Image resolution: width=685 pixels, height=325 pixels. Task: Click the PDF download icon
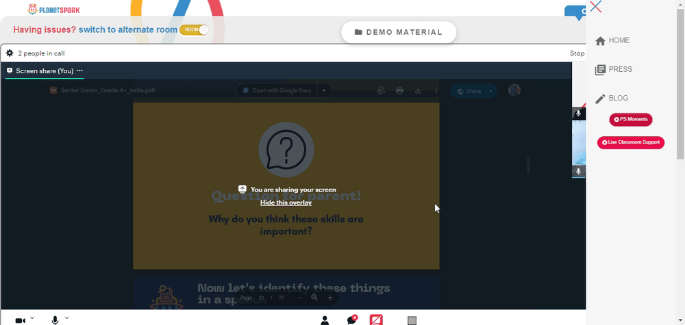pyautogui.click(x=418, y=90)
